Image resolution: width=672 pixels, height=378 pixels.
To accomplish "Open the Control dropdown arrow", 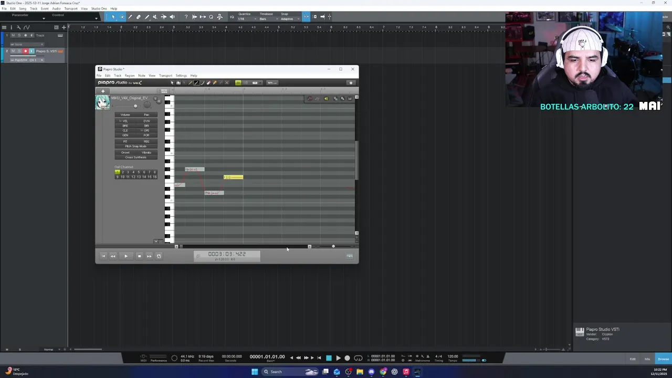I will point(96,18).
